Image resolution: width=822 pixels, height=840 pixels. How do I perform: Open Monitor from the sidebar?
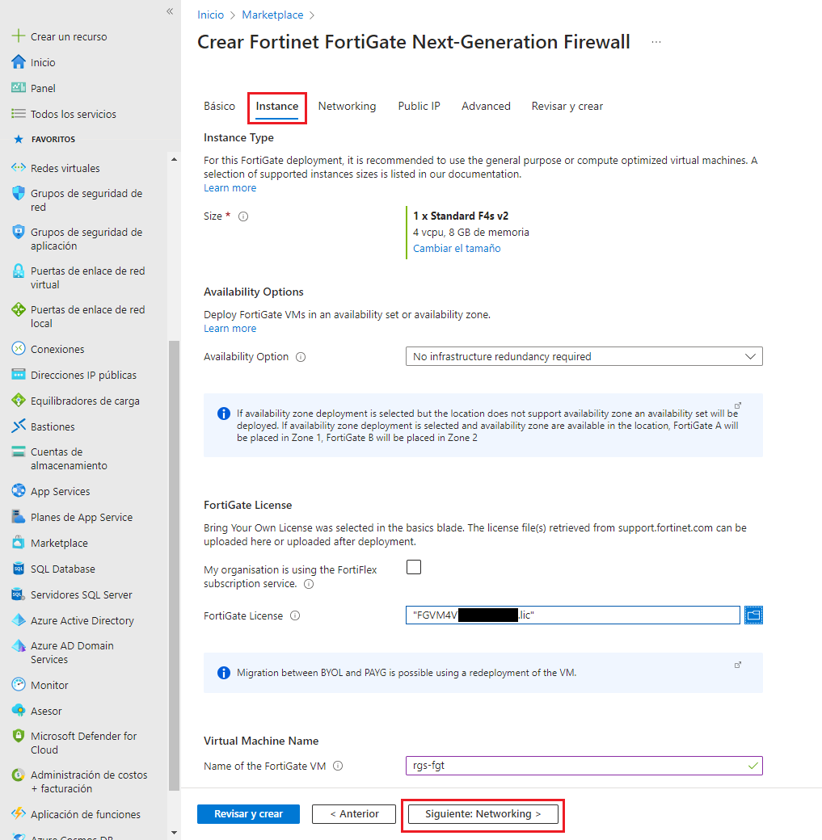47,684
